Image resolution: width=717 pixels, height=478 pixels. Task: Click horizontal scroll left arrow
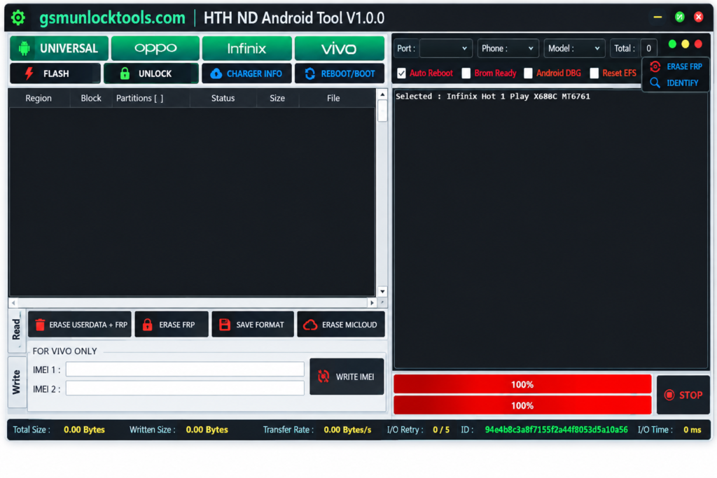click(x=13, y=302)
